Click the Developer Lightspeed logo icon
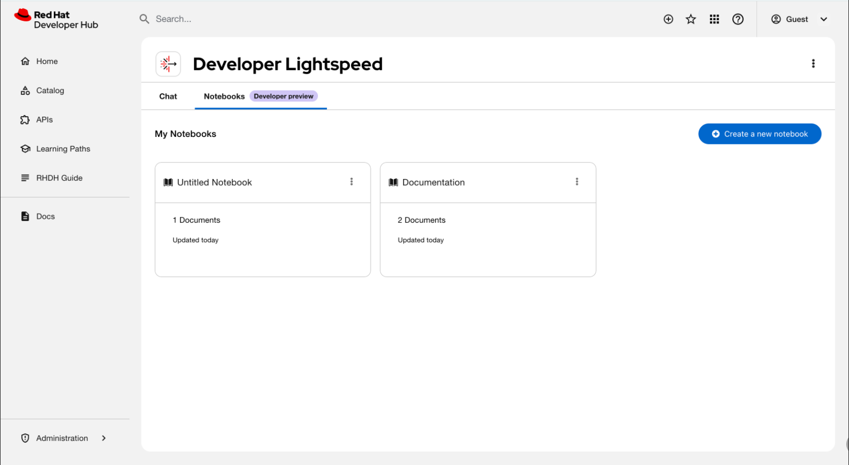This screenshot has width=849, height=465. [x=168, y=64]
